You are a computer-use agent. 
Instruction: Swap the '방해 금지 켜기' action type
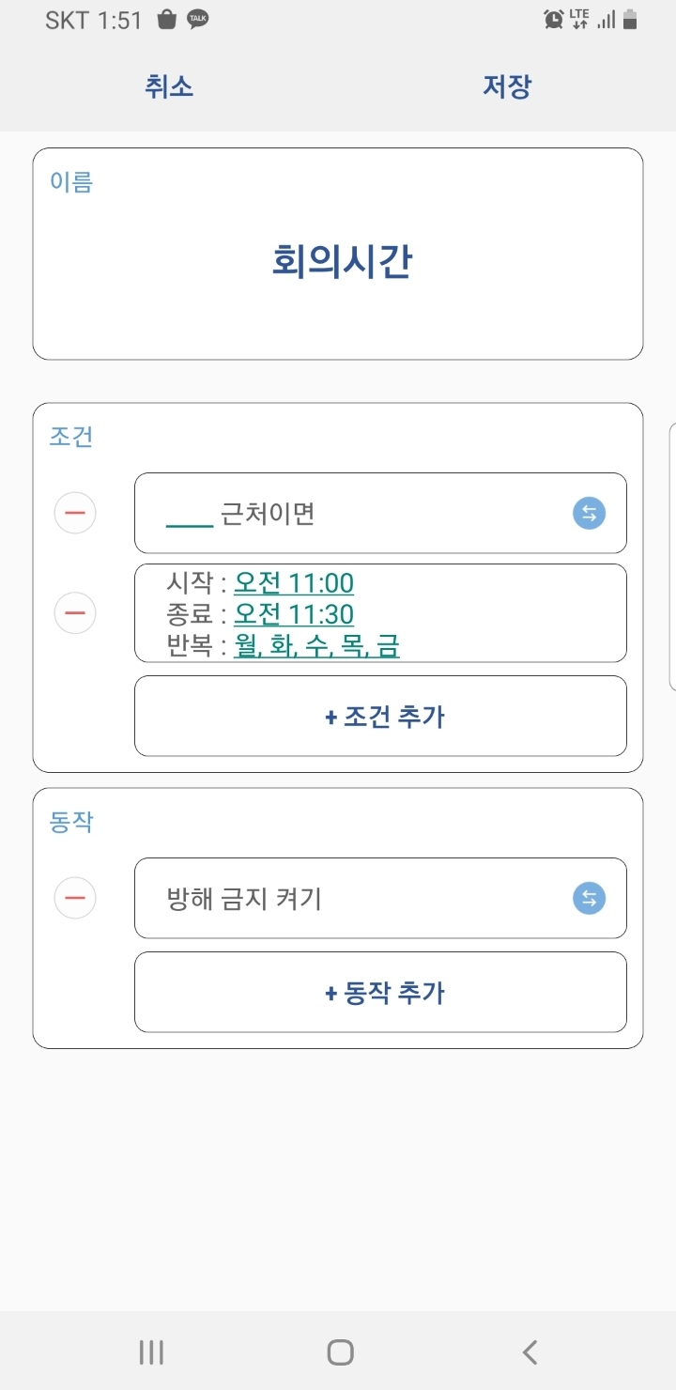click(x=589, y=899)
